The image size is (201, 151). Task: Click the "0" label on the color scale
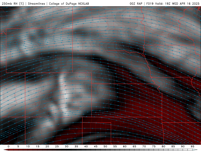click(x=9, y=146)
